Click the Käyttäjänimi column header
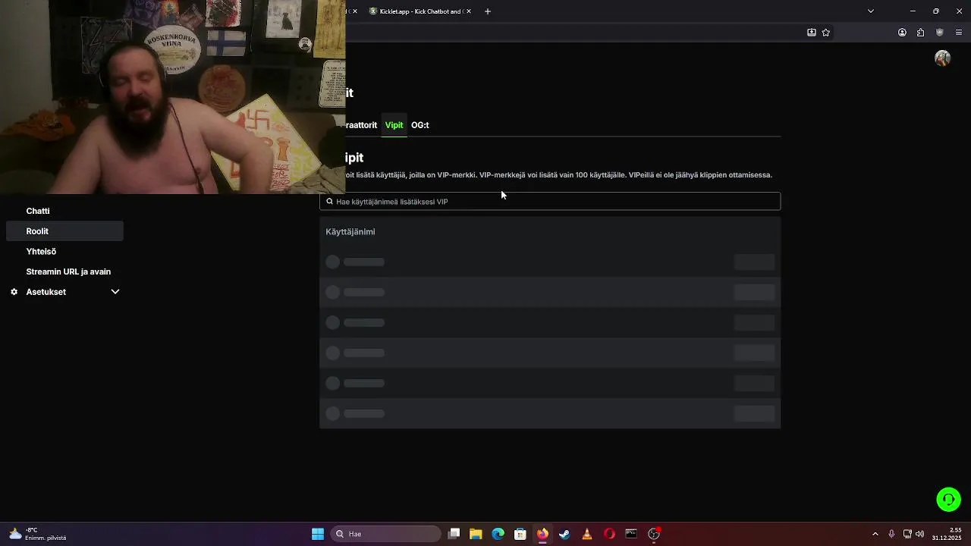Viewport: 971px width, 546px height. 350,232
